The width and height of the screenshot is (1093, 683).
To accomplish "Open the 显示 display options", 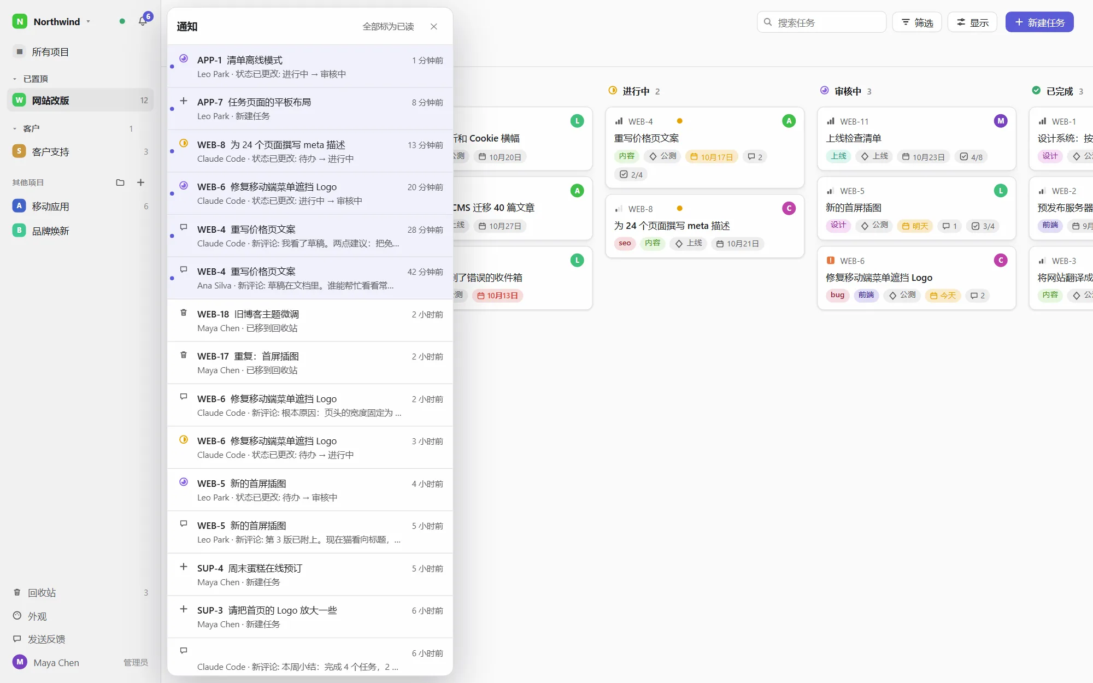I will coord(972,22).
